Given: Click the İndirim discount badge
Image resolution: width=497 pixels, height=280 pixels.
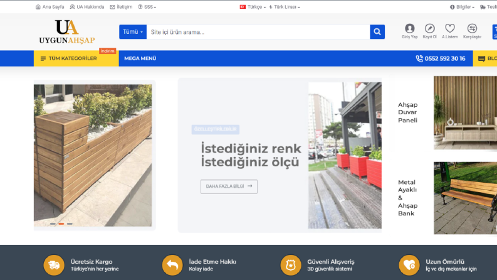Looking at the screenshot, I should (x=107, y=51).
